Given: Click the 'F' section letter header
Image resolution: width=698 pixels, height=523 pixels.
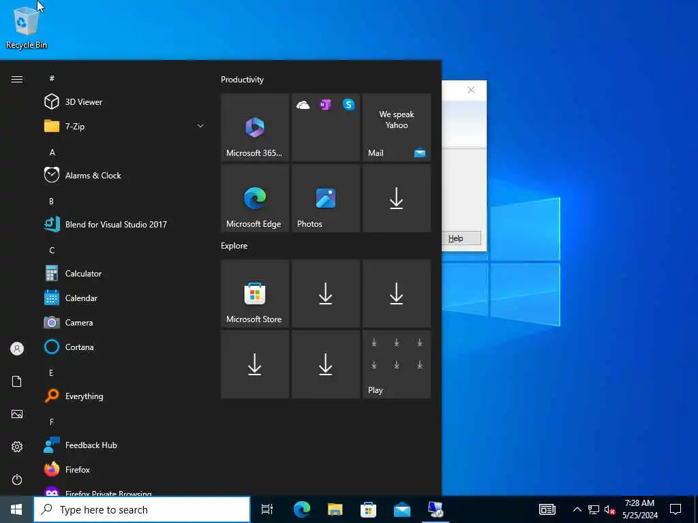Looking at the screenshot, I should click(52, 422).
